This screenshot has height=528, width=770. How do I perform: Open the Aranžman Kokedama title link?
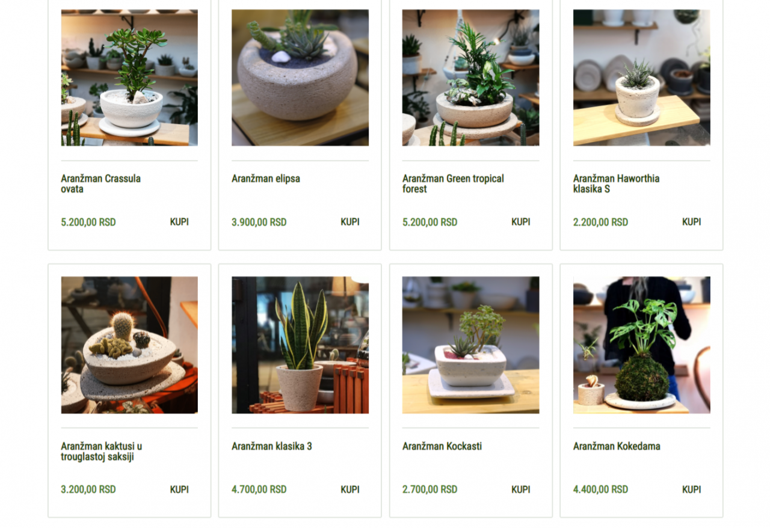coord(617,446)
